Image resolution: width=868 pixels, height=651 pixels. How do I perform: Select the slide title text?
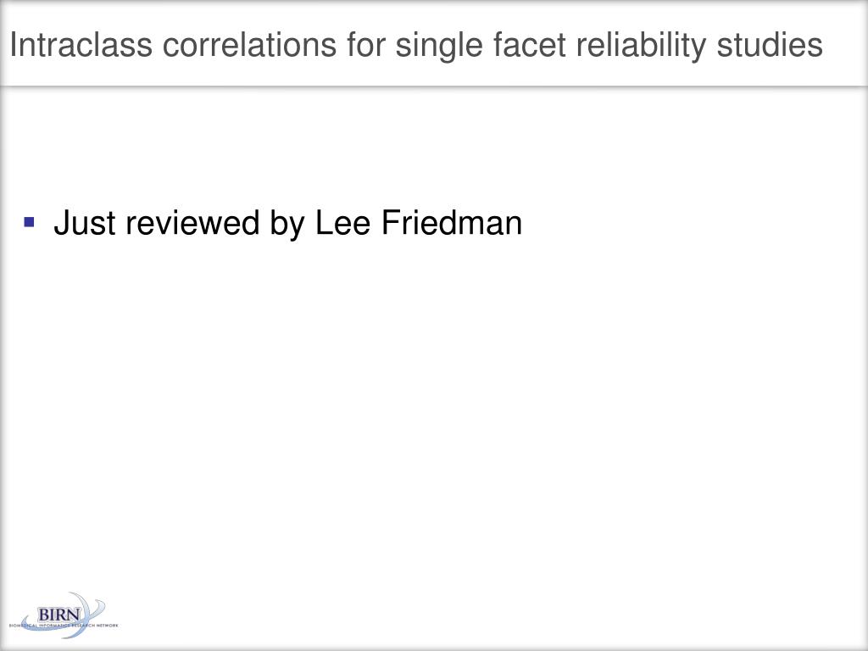416,46
